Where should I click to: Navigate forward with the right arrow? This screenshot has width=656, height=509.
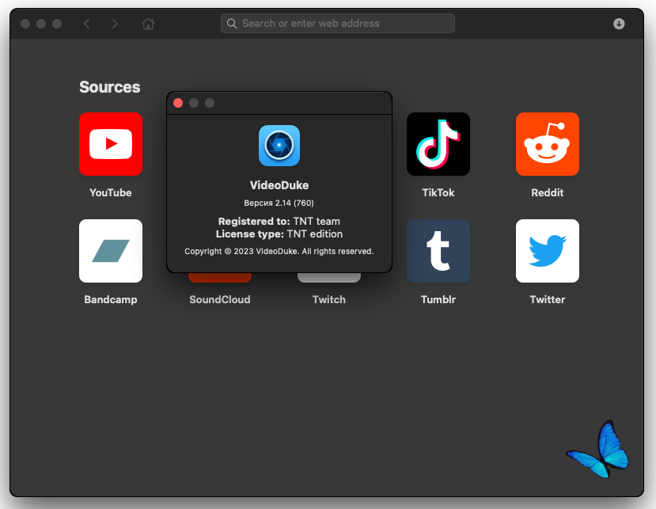click(115, 24)
